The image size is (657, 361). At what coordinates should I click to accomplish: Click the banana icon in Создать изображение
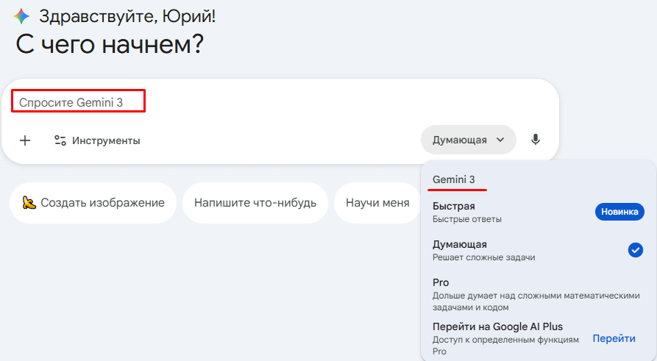pyautogui.click(x=29, y=203)
